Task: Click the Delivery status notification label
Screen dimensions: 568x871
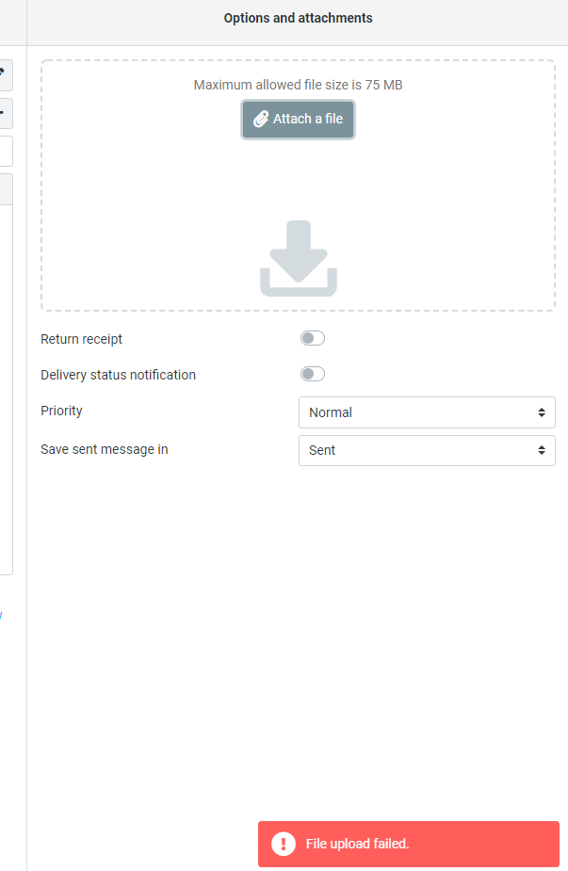Action: tap(119, 375)
